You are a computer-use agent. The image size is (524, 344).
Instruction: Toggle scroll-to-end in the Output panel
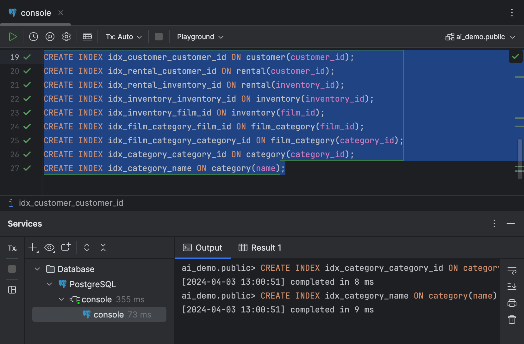[512, 287]
